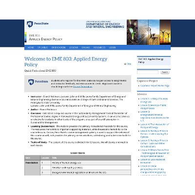The height and width of the screenshot is (195, 195).
Task: Open Lesson 2: American Public Policy Process
Action: click(154, 107)
